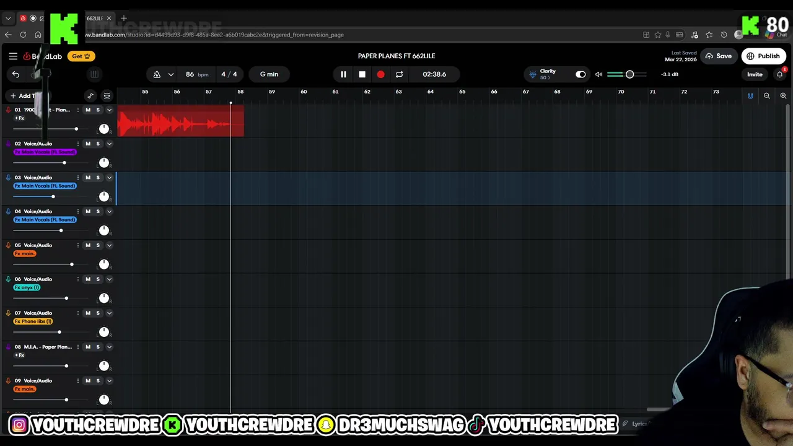
Task: Click the collapse tracks height icon
Action: 107,96
